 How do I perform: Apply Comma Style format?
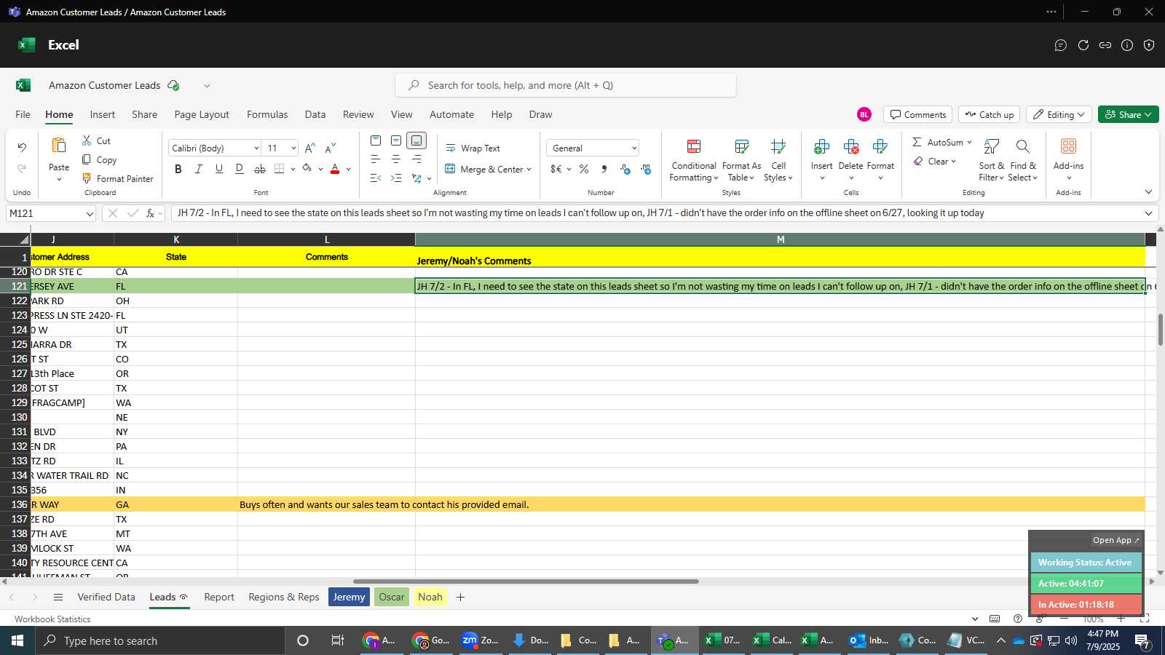(604, 169)
